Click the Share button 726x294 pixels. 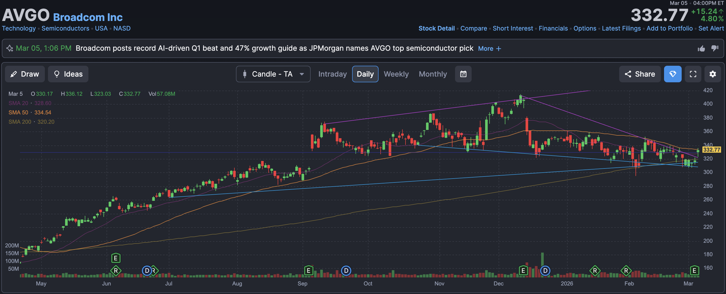click(639, 74)
